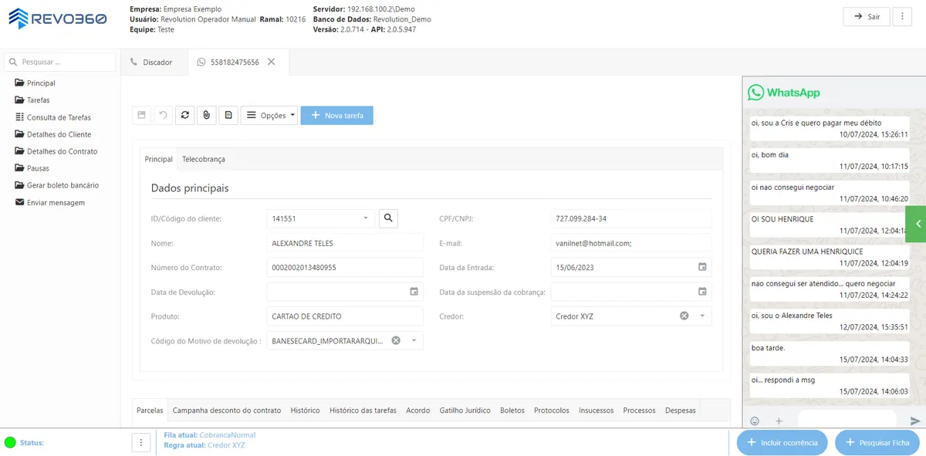This screenshot has height=456, width=926.
Task: Click the paperclip attachment icon
Action: click(206, 115)
